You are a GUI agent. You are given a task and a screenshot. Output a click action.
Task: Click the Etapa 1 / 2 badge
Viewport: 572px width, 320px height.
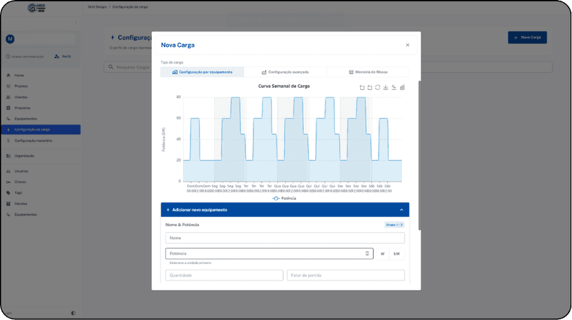(x=394, y=225)
